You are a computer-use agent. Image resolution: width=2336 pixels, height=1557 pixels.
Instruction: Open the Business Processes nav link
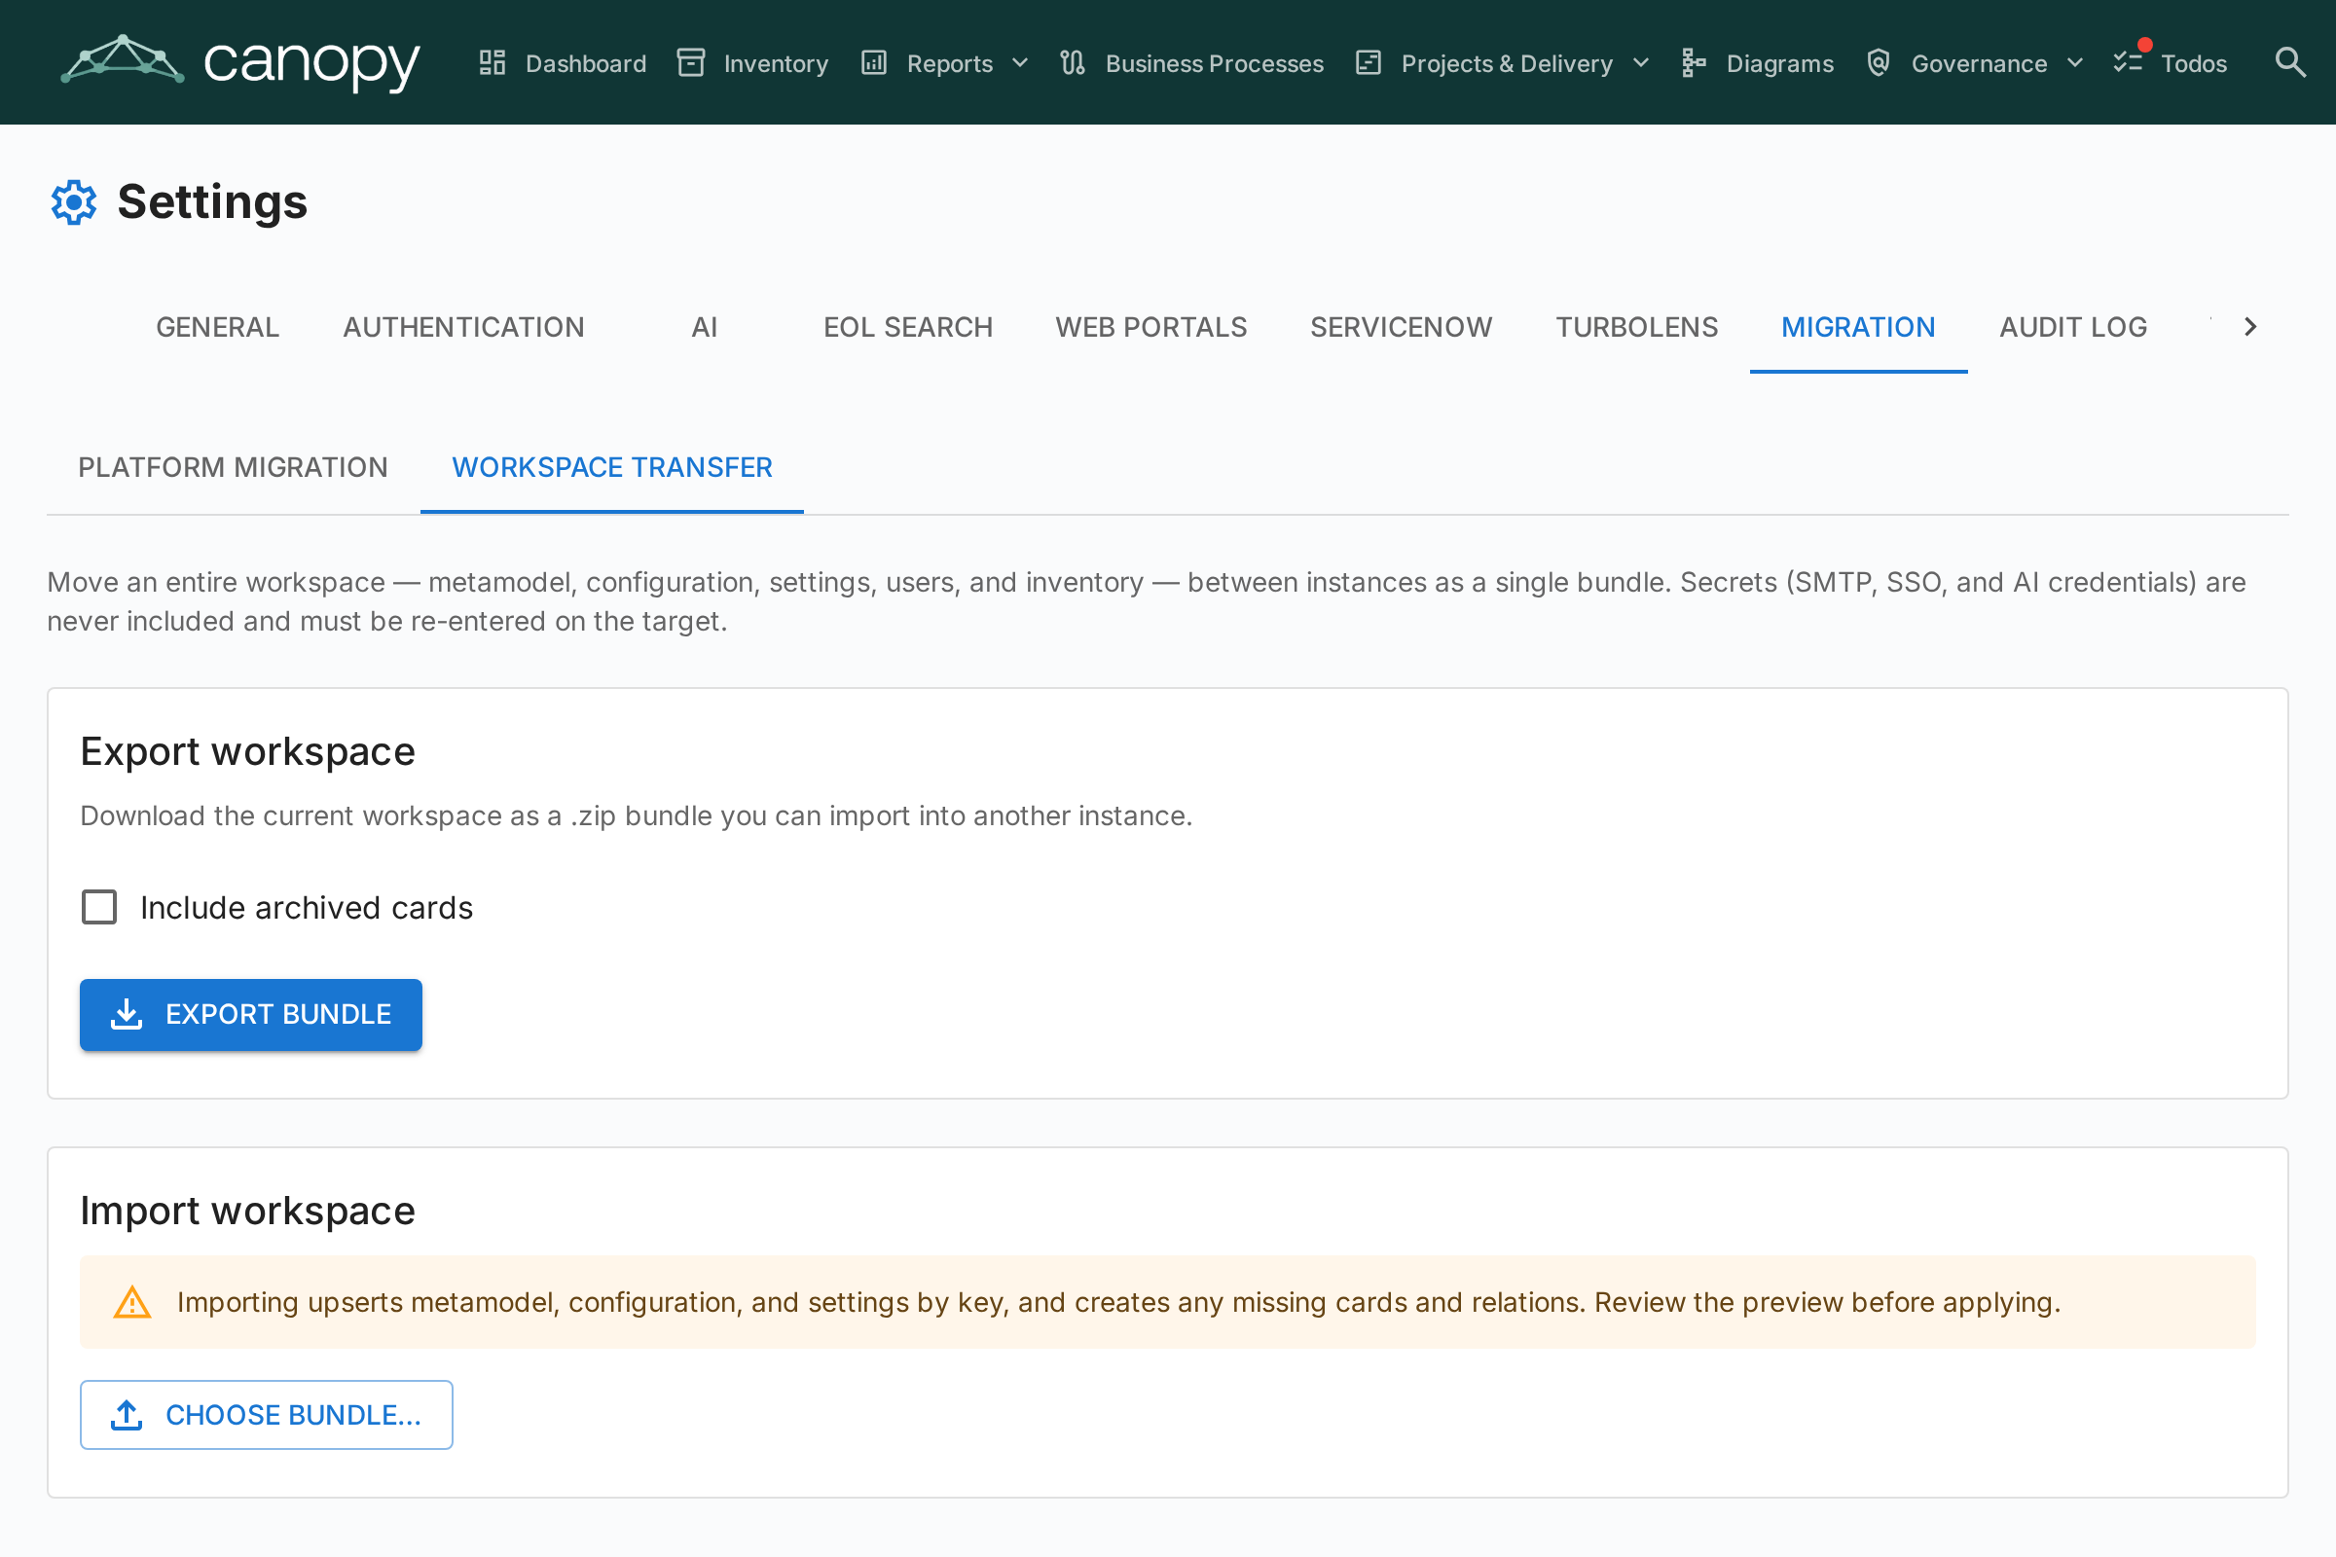[1214, 63]
